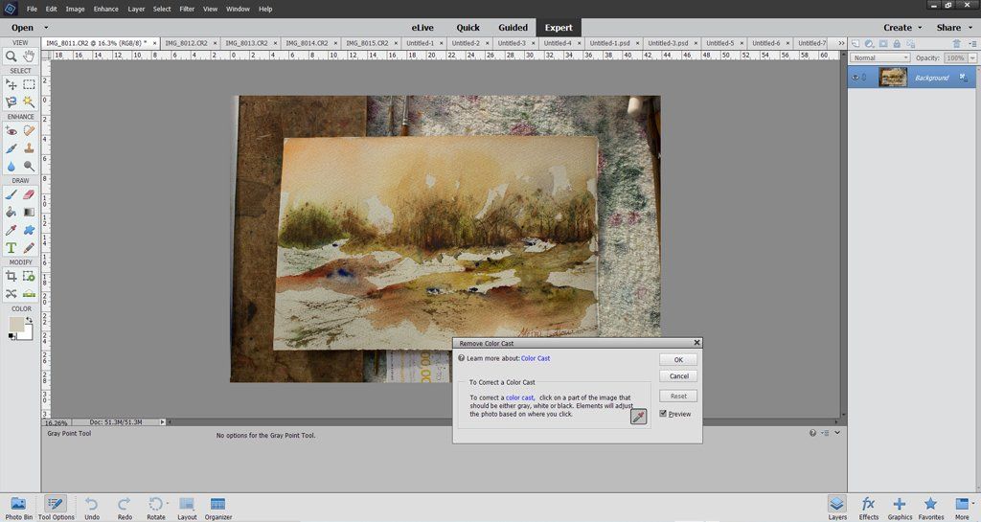This screenshot has width=981, height=522.
Task: Toggle the Preview checkbox
Action: coord(663,414)
